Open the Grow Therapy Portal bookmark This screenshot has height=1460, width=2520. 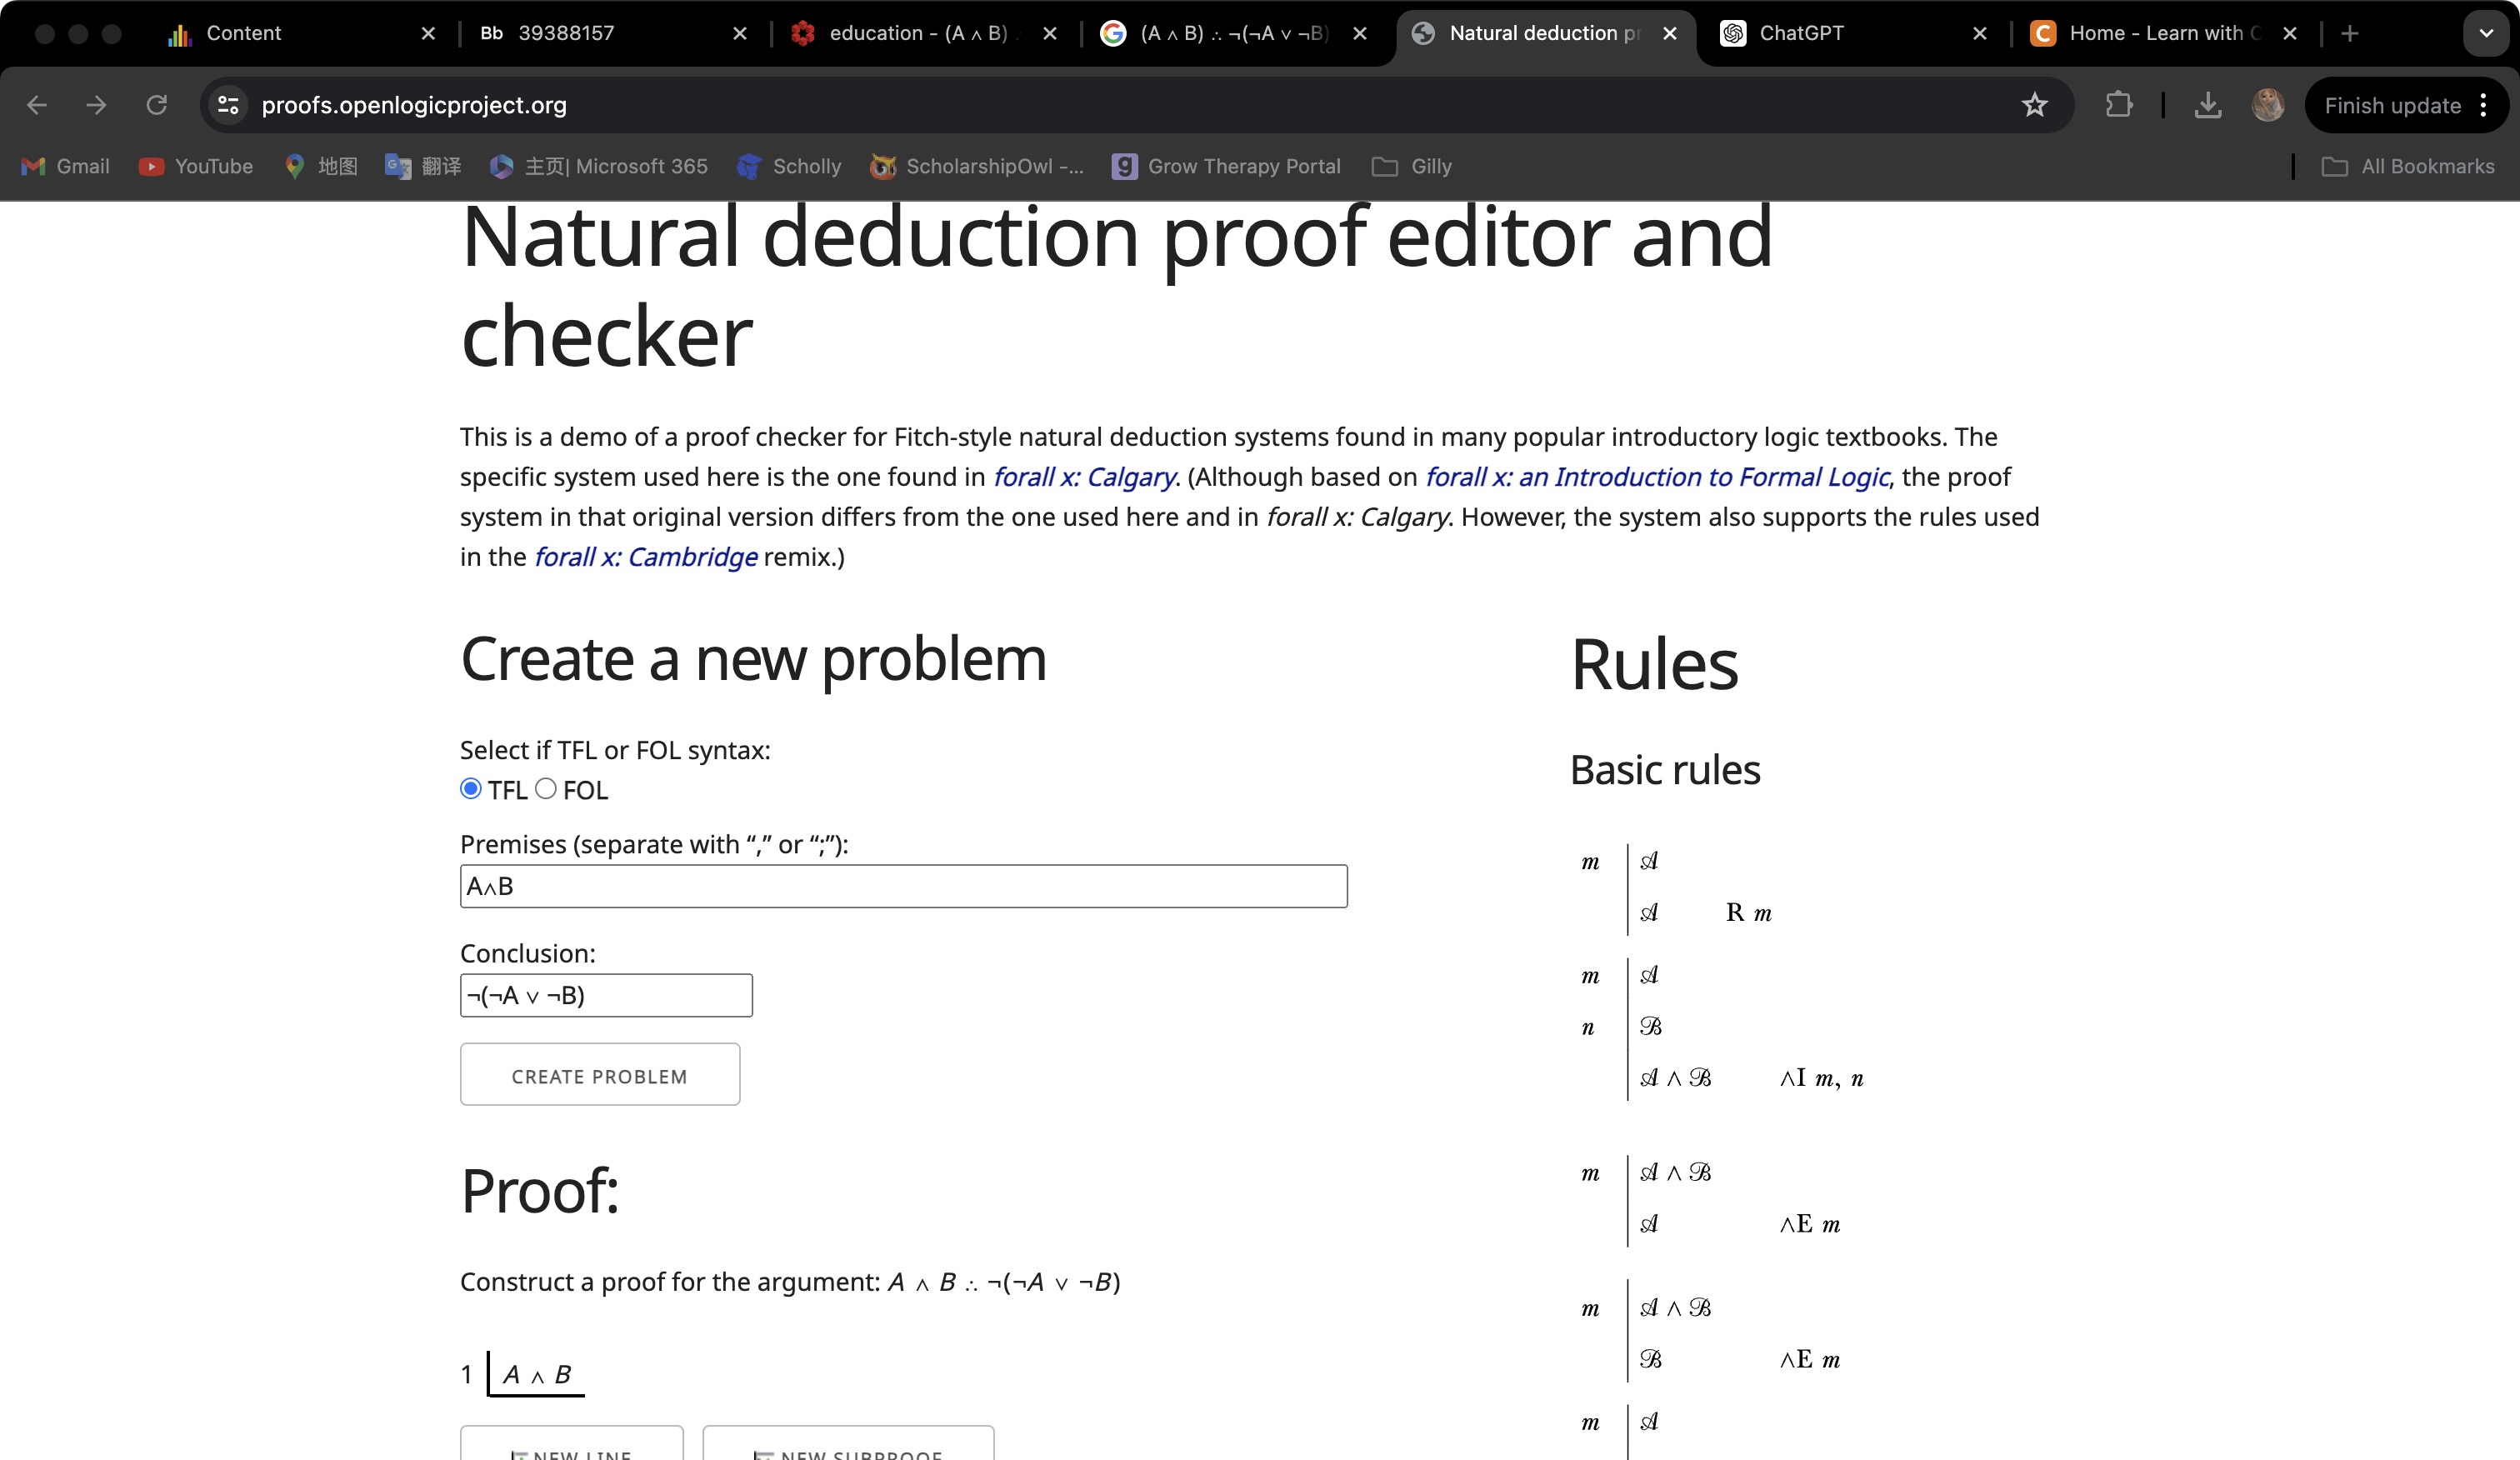coord(1226,166)
